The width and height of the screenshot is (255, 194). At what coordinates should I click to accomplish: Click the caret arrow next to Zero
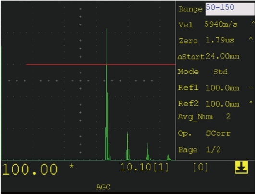coord(251,39)
